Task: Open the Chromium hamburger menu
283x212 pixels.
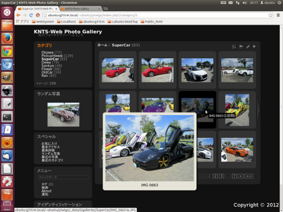Action: click(x=278, y=15)
